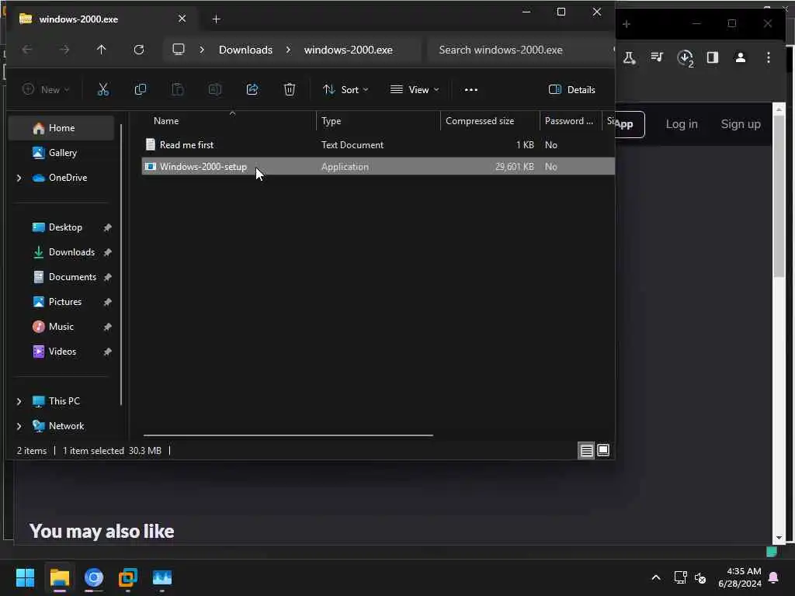Open the pinned Videos folder

(61, 352)
